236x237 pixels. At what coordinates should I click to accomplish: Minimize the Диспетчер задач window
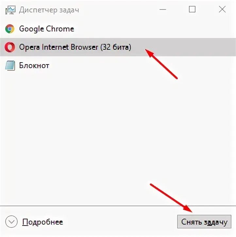(x=163, y=9)
